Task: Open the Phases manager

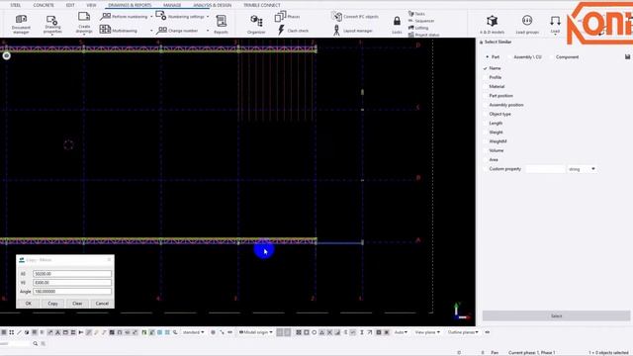Action: (288, 17)
